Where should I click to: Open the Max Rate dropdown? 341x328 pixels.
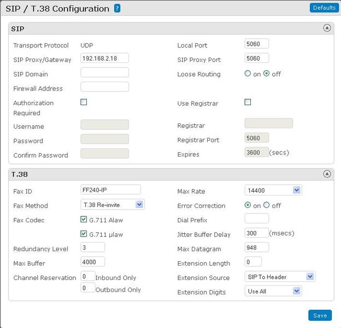pyautogui.click(x=273, y=190)
